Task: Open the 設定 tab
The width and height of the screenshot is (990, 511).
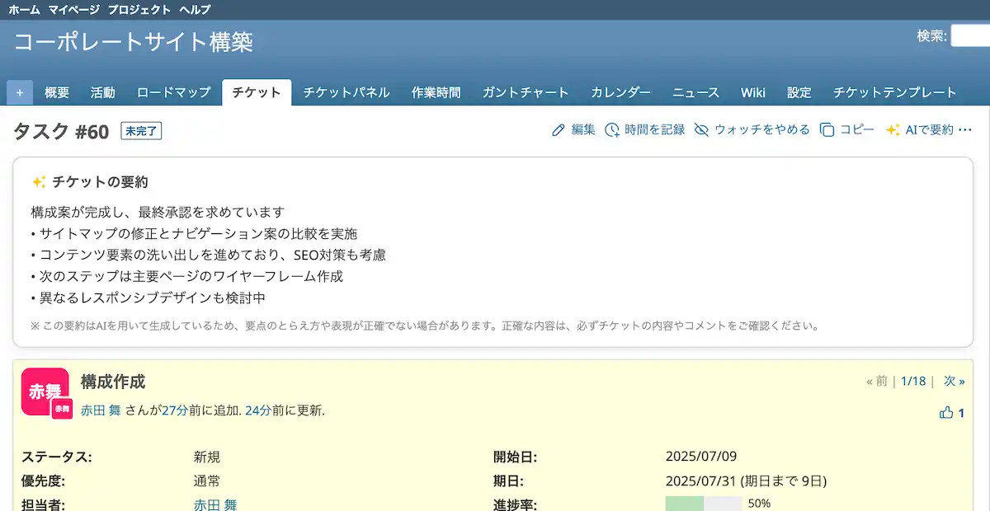Action: tap(798, 92)
